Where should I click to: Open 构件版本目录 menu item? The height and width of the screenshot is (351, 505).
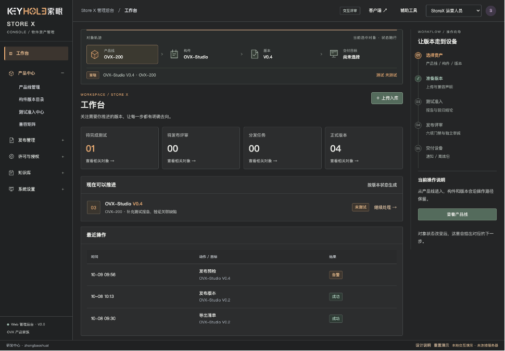31,99
